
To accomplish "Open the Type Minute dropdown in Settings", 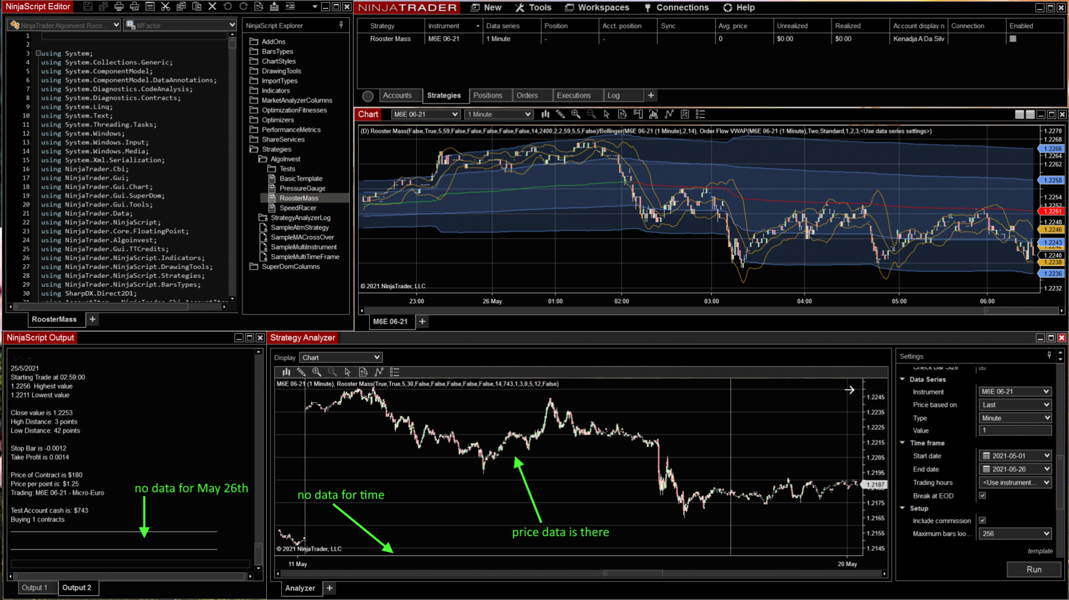I will (1015, 418).
